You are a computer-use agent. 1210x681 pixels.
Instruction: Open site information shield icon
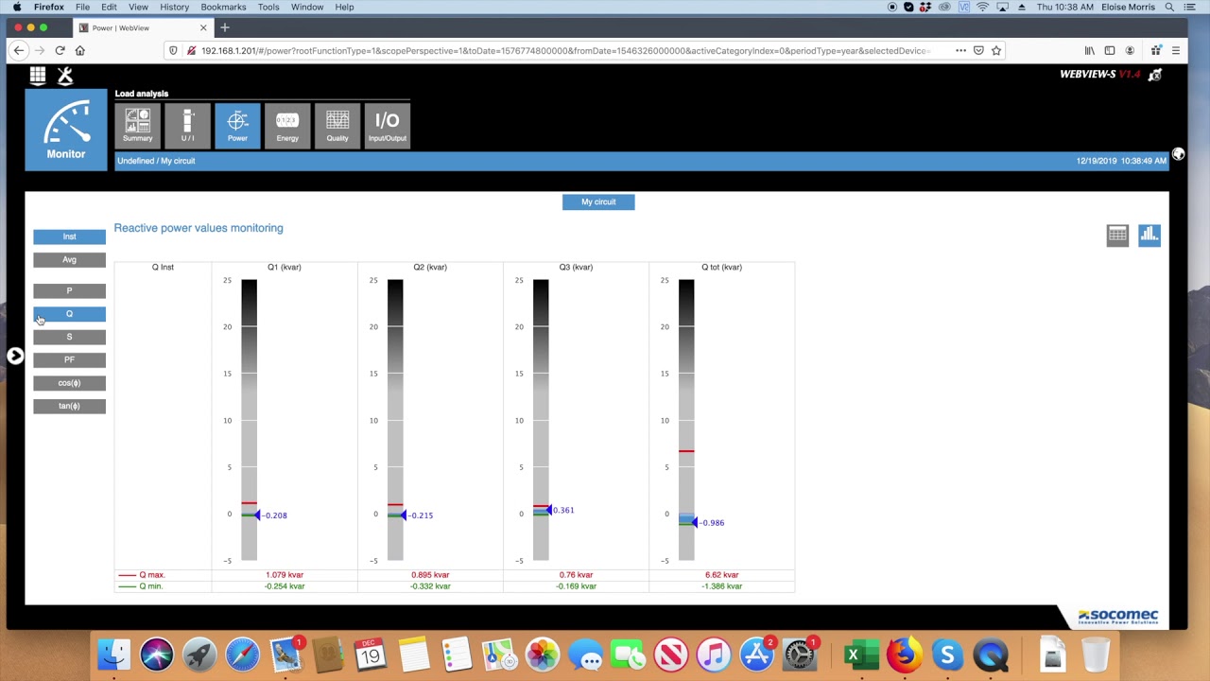point(173,50)
